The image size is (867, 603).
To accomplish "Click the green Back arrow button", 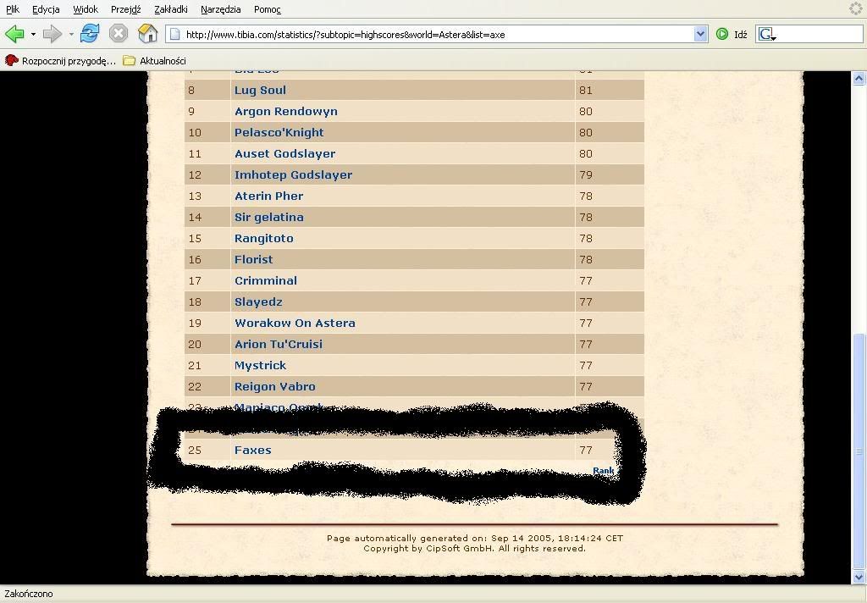I will pyautogui.click(x=14, y=34).
